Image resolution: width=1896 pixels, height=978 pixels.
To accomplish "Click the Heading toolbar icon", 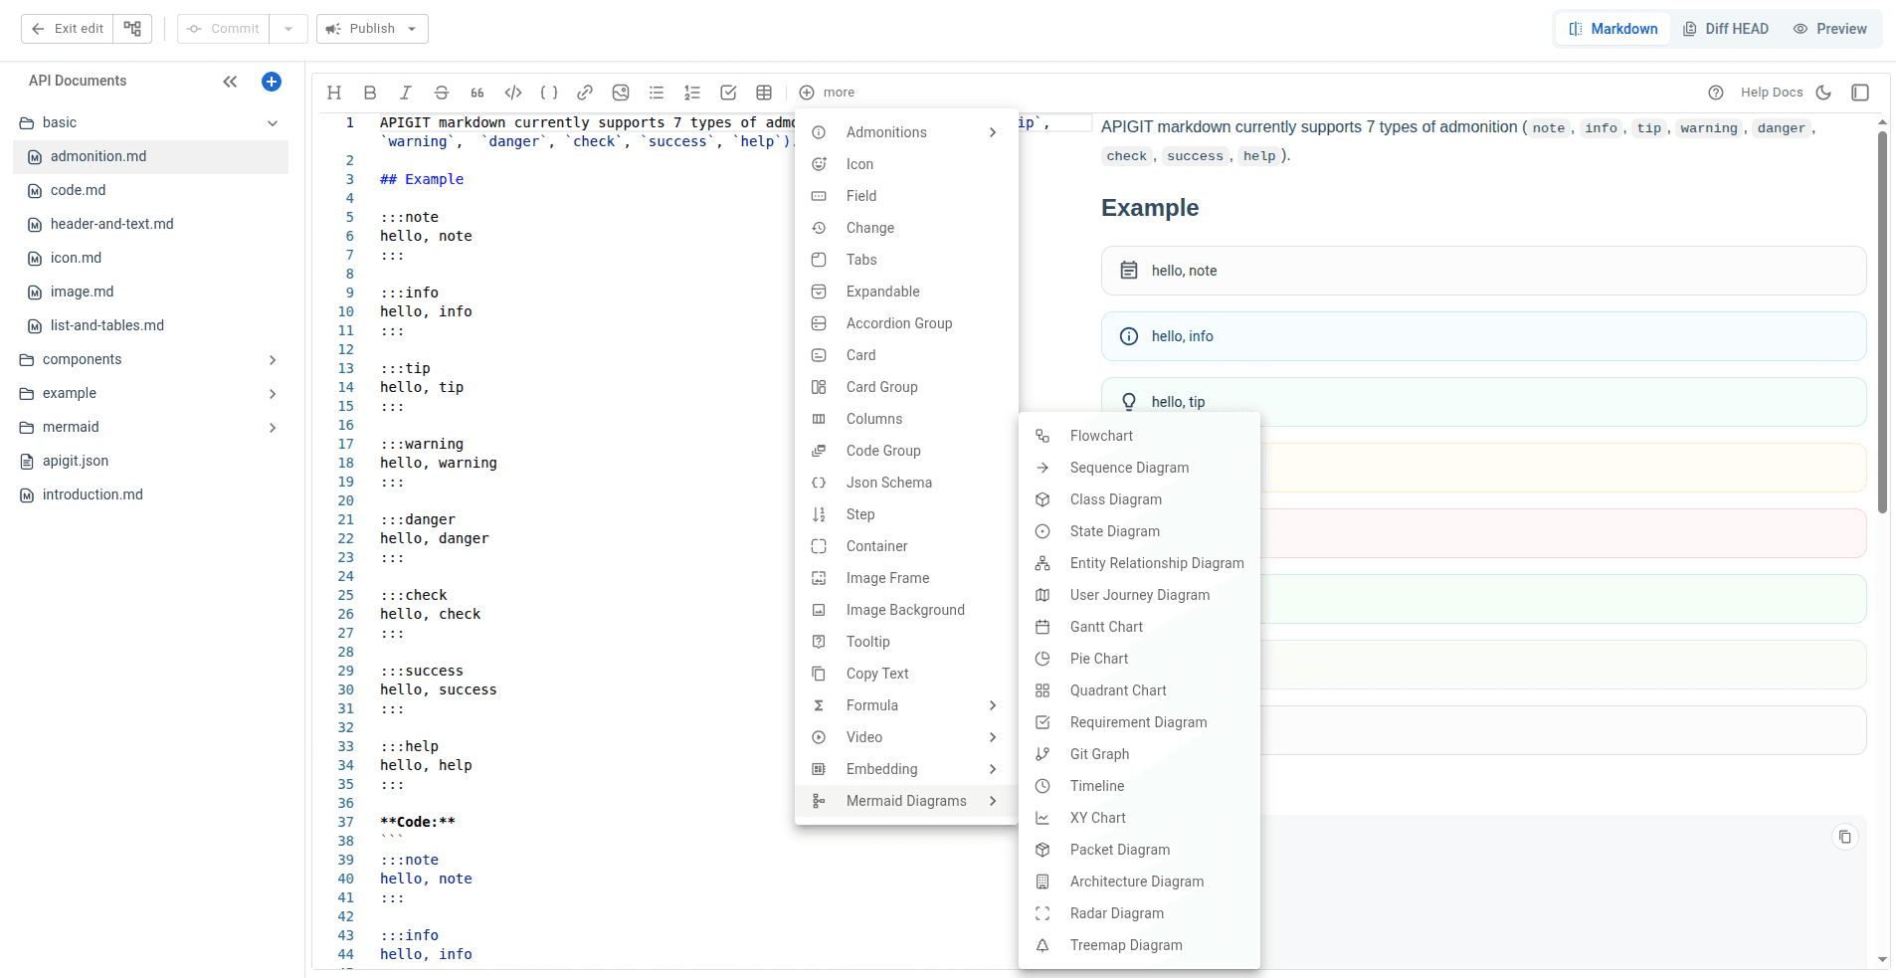I will click(x=334, y=93).
